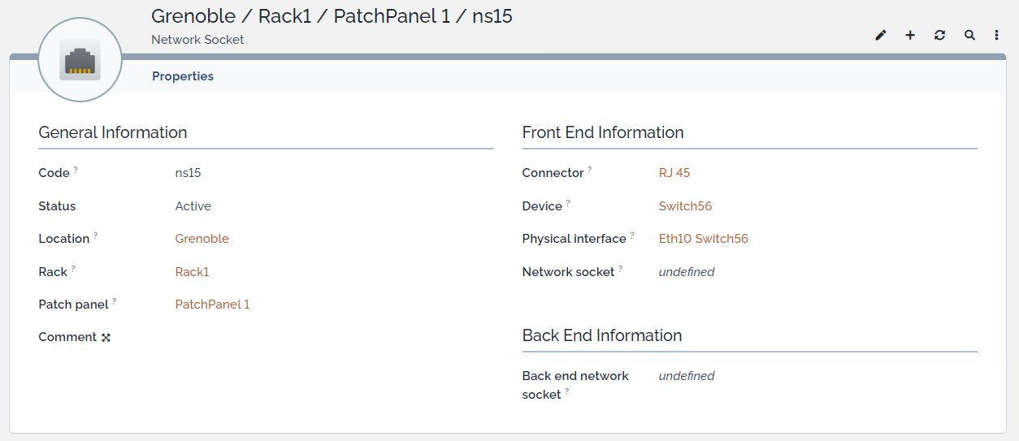Open the Switch56 device link
Viewport: 1019px width, 441px height.
click(x=685, y=206)
